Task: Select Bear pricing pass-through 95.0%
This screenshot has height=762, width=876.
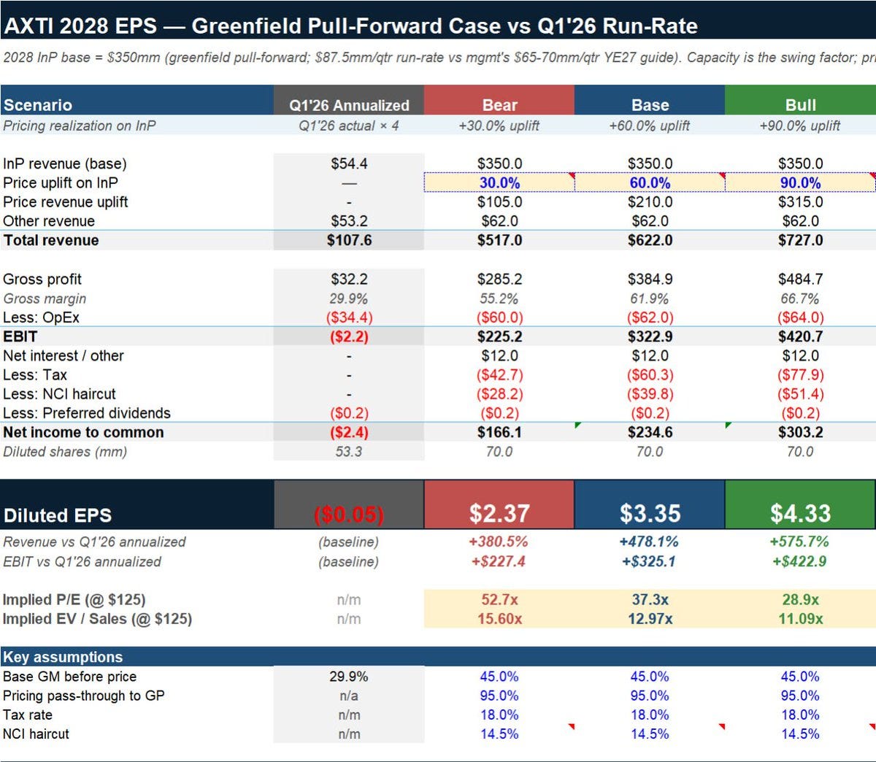Action: click(499, 696)
